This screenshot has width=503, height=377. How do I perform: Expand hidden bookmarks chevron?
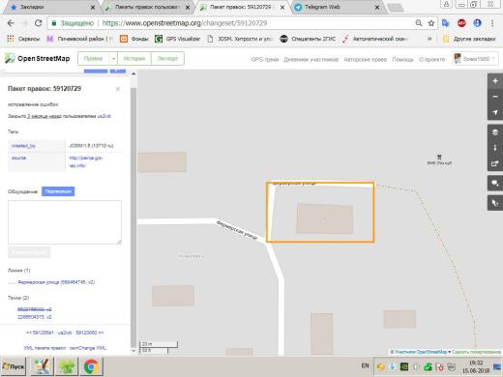click(429, 39)
